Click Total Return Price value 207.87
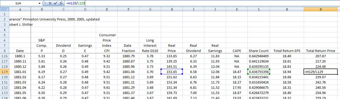This screenshot has height=99, width=340. coord(321,56)
